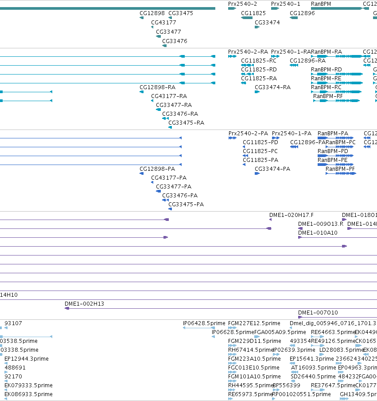Select the CG33477 gene label
Viewport: 377px width, 401px height.
coord(168,31)
